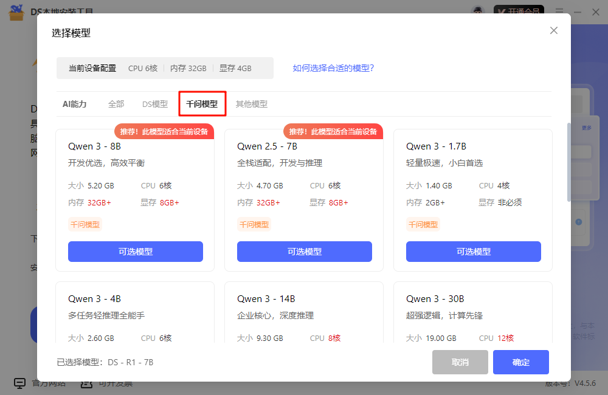Open the hamburger menu in title bar

[559, 12]
